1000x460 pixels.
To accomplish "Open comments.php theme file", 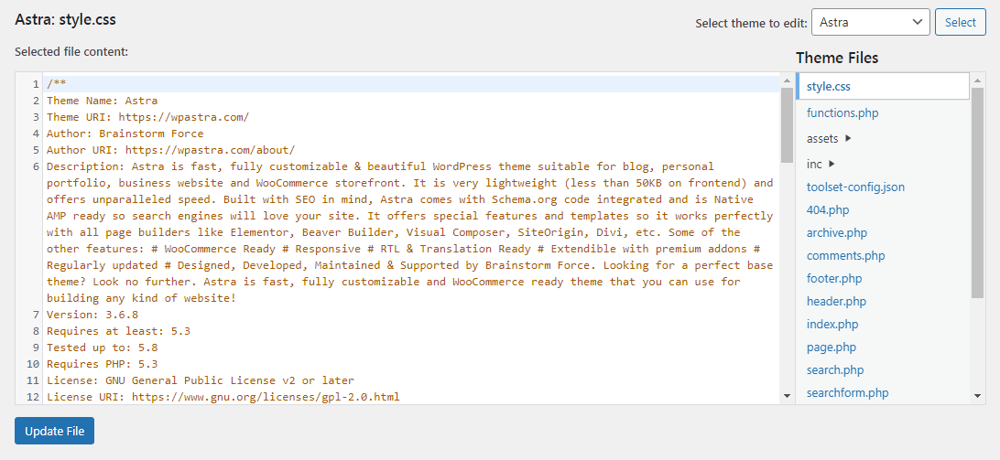I will [845, 255].
